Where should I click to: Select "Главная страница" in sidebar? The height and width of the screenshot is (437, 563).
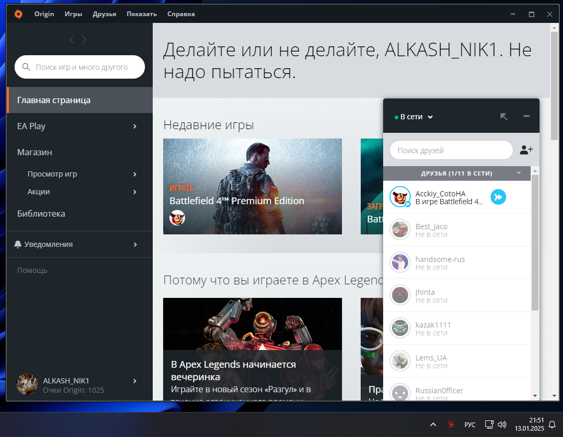80,100
